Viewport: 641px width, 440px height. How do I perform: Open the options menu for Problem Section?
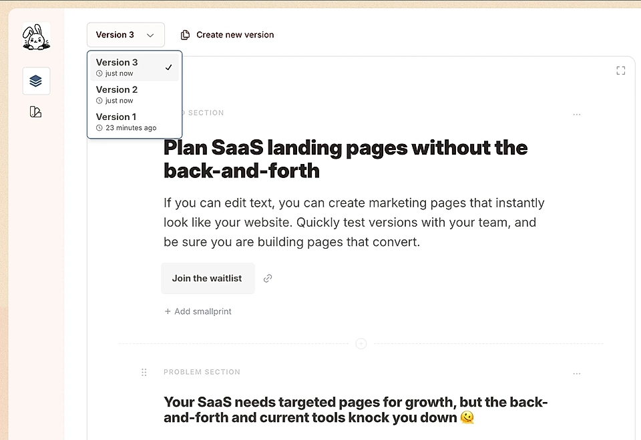[x=576, y=373]
